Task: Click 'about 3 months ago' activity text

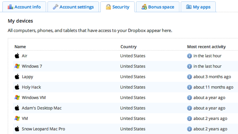Action: (212, 77)
